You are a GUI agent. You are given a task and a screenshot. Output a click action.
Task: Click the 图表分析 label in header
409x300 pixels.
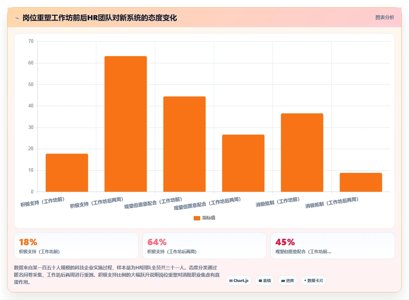click(385, 18)
